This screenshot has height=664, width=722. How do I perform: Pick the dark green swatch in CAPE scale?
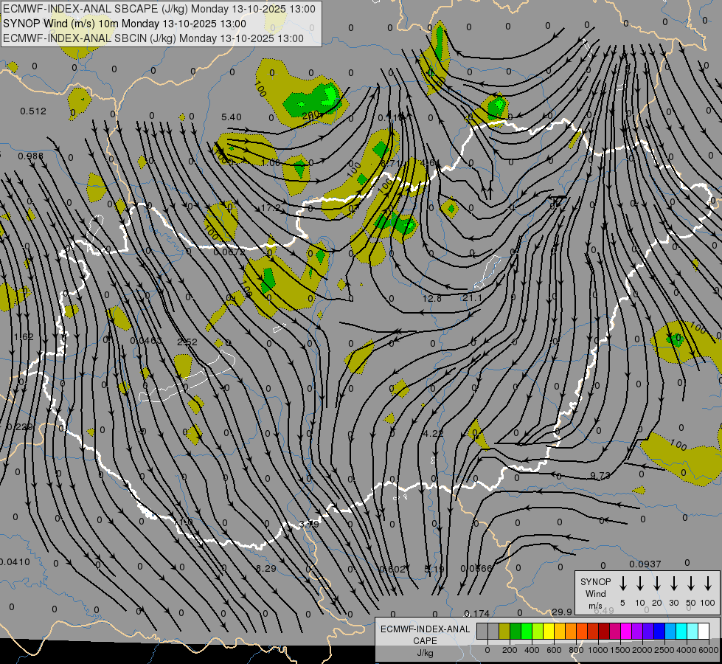click(x=516, y=631)
